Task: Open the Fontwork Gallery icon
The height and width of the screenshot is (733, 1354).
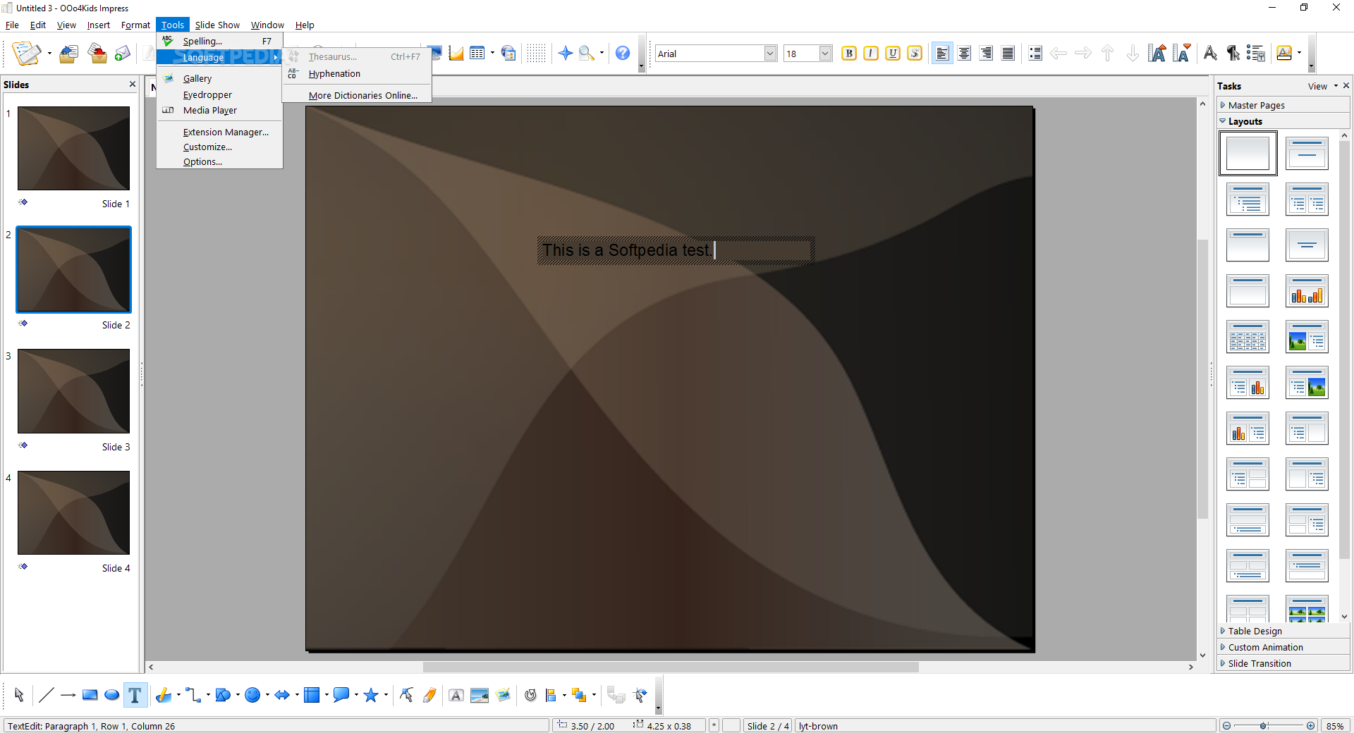Action: click(x=456, y=696)
